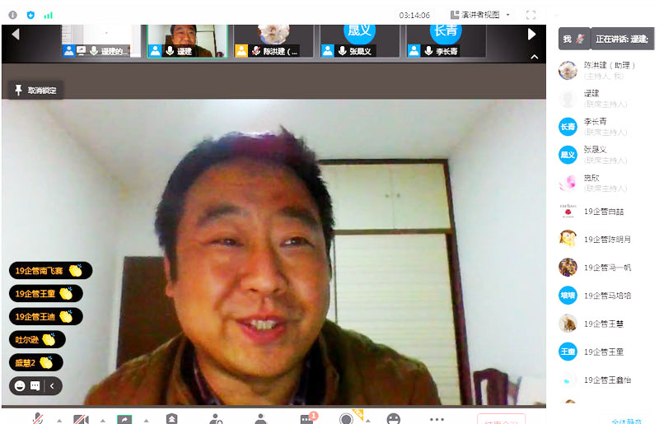659x424 pixels.
Task: Select 李长青 in the participant list
Action: point(595,125)
